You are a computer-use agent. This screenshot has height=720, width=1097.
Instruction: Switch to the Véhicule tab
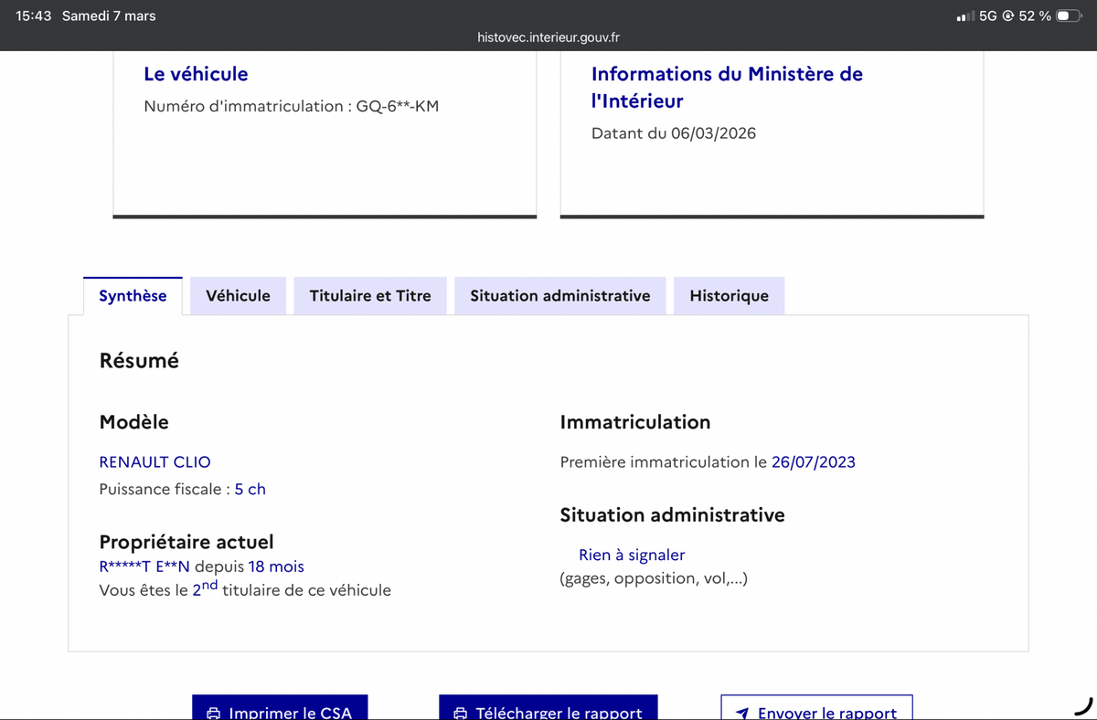click(238, 295)
